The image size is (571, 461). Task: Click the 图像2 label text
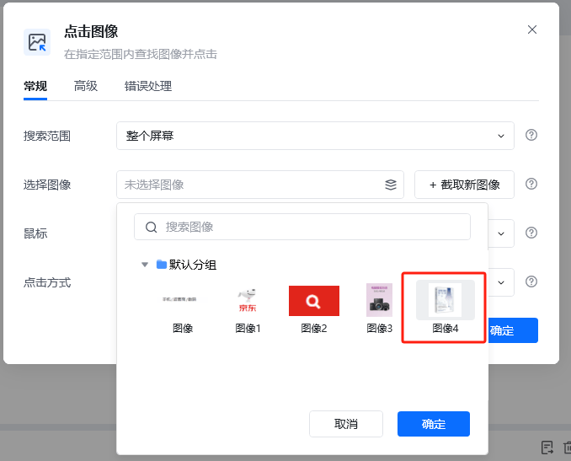point(314,329)
